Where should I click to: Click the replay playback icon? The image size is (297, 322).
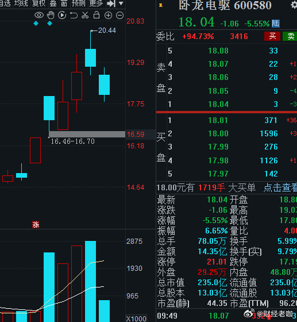tap(62, 15)
